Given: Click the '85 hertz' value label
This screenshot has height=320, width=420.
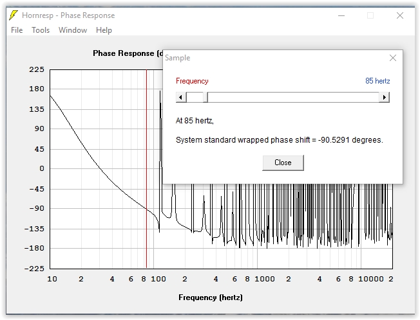Looking at the screenshot, I should [x=377, y=81].
